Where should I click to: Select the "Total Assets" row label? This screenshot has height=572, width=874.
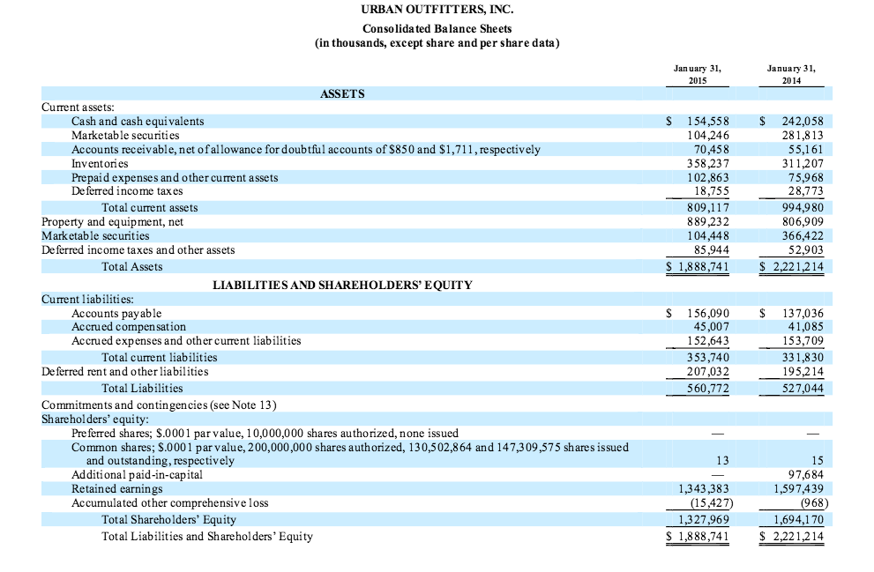132,266
